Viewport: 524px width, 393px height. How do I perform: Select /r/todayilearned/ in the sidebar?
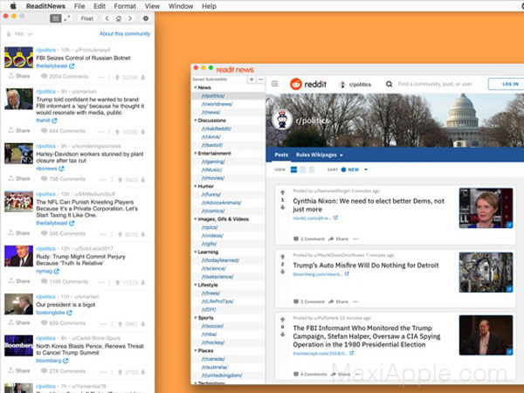point(220,260)
